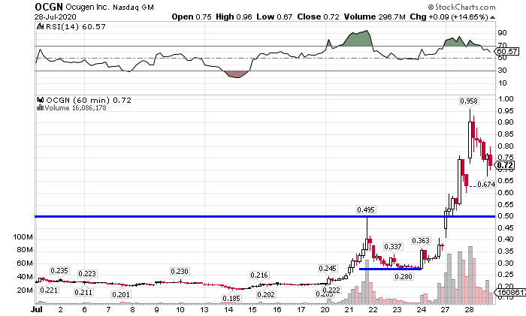Viewport: 526px width, 316px height.
Task: Click the Jul label on date axis
Action: tap(37, 309)
